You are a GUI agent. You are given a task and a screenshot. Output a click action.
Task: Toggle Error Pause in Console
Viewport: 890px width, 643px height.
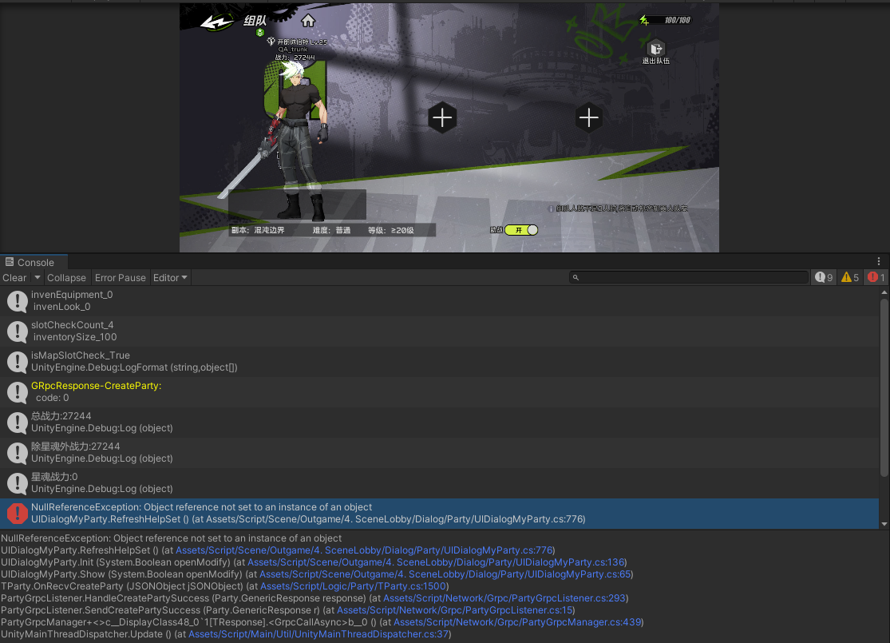tap(120, 278)
